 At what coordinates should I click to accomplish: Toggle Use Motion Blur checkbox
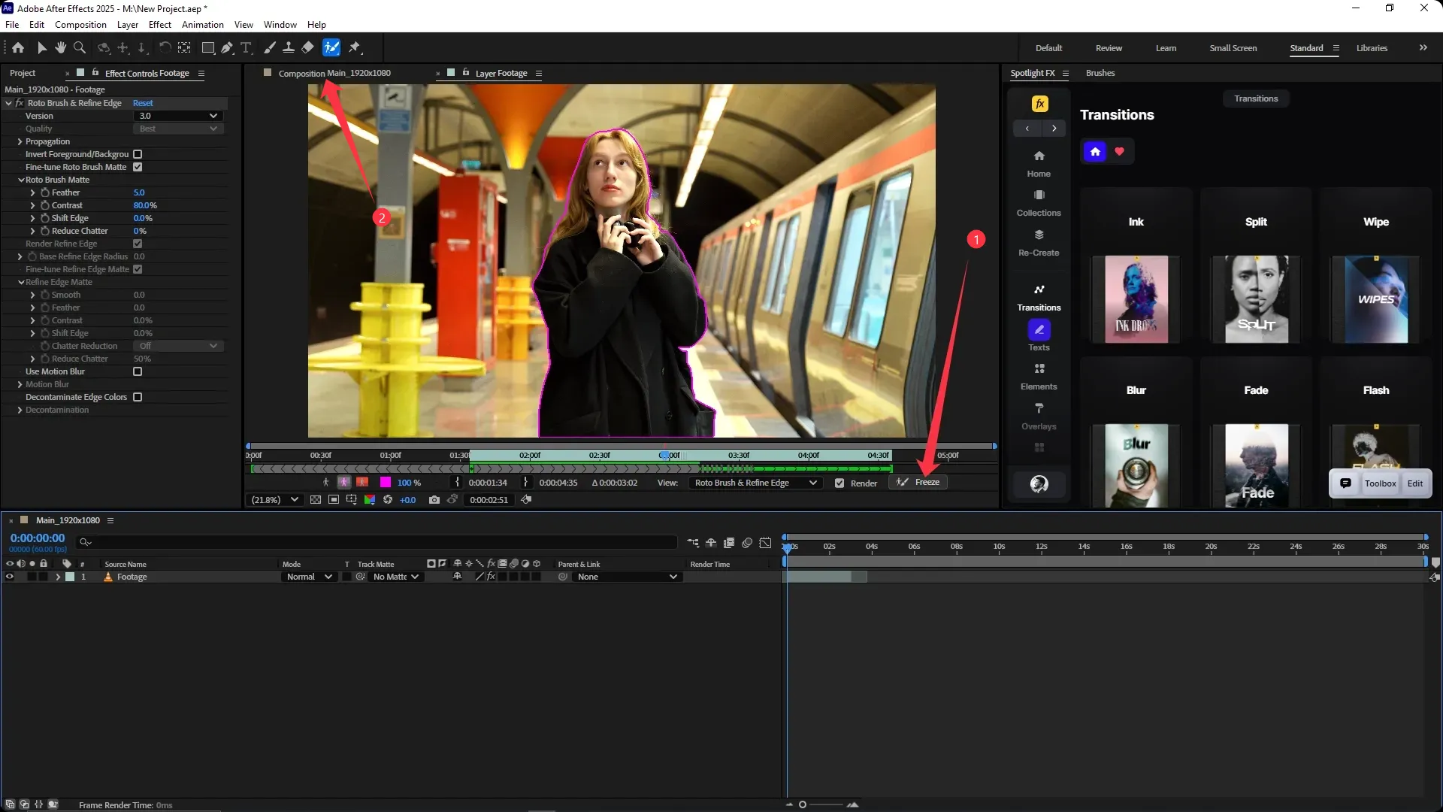click(x=138, y=371)
